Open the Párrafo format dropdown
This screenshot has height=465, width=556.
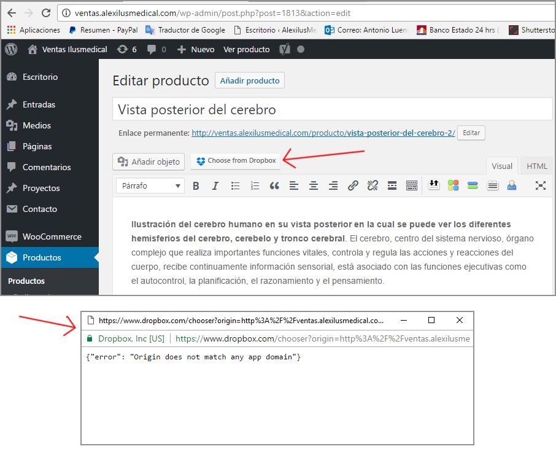click(150, 186)
